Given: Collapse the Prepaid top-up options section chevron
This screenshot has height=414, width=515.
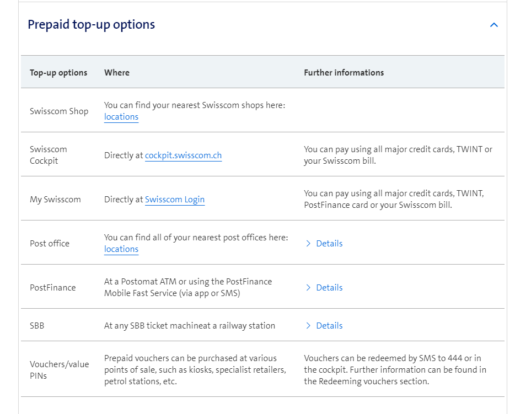Looking at the screenshot, I should pos(493,25).
